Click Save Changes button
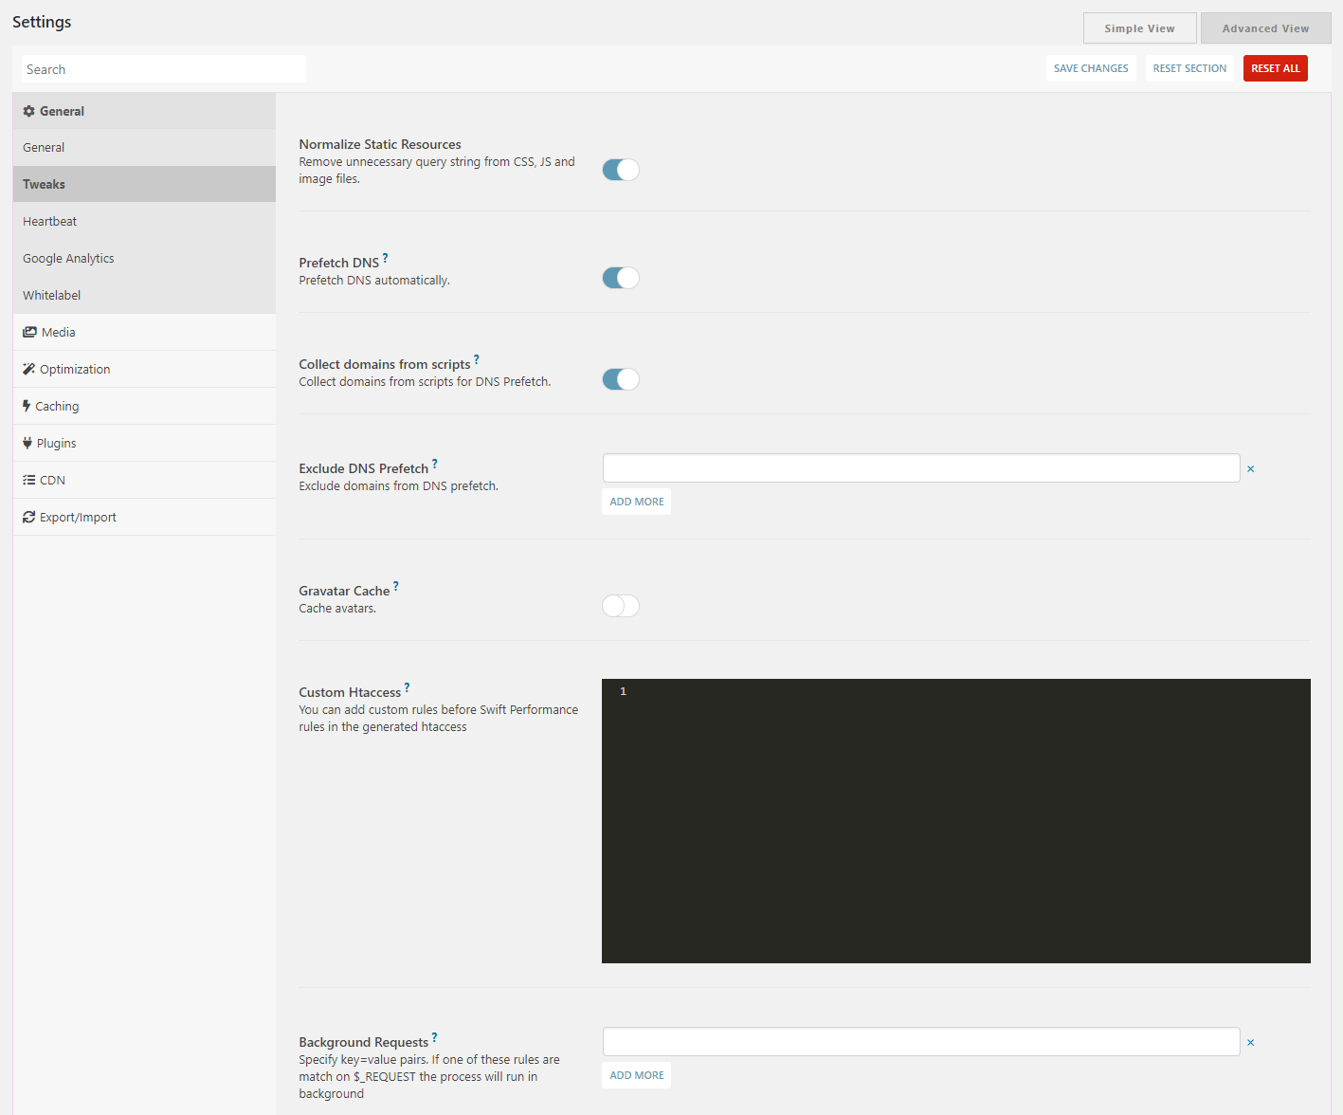Image resolution: width=1343 pixels, height=1115 pixels. tap(1091, 68)
